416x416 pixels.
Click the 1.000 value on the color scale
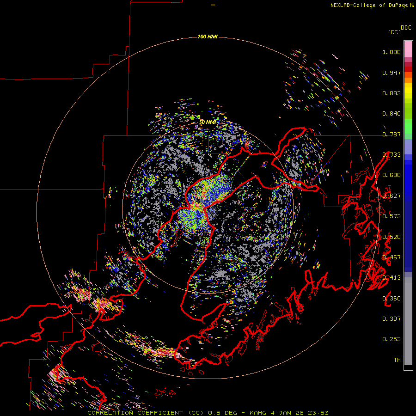pos(392,52)
